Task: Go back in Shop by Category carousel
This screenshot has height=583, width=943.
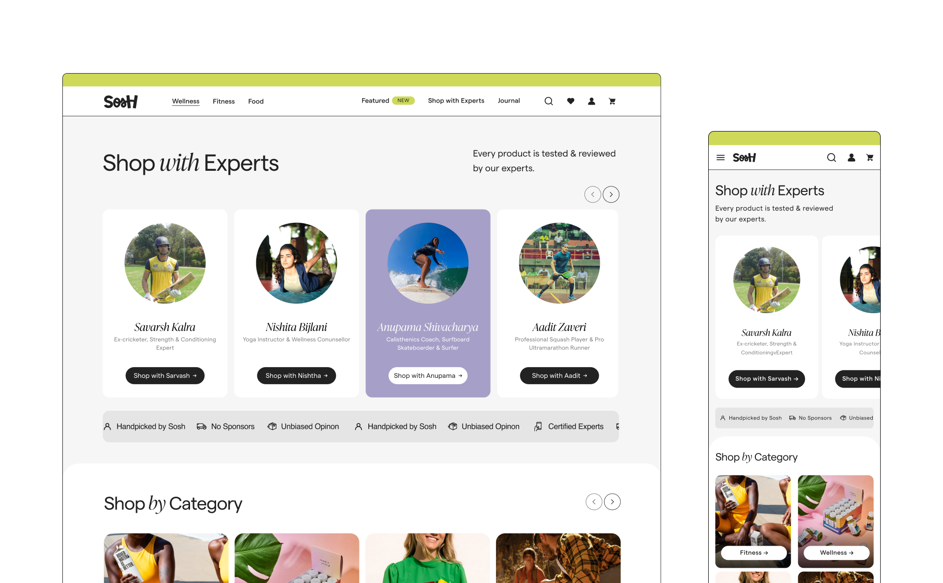Action: [594, 502]
